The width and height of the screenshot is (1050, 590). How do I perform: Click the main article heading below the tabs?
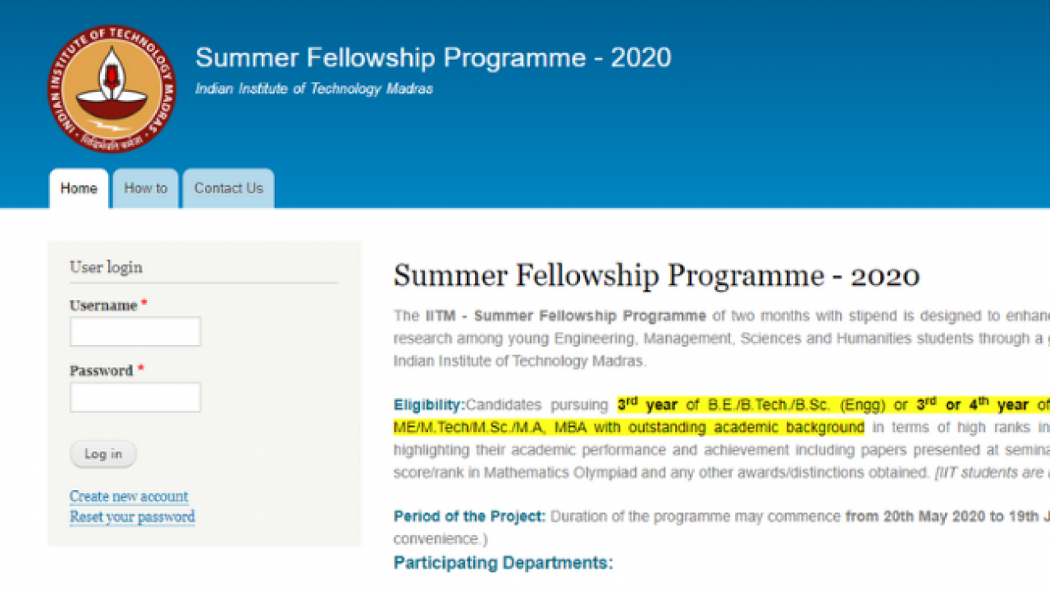click(656, 276)
